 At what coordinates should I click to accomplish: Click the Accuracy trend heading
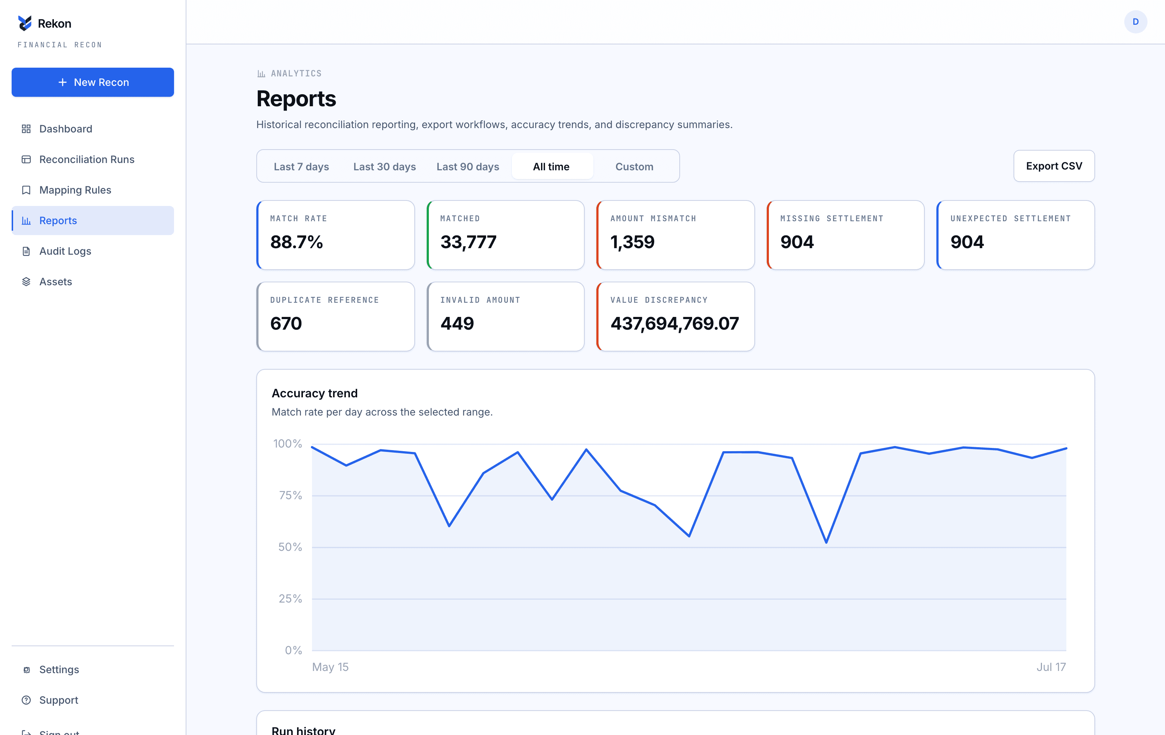pos(315,393)
